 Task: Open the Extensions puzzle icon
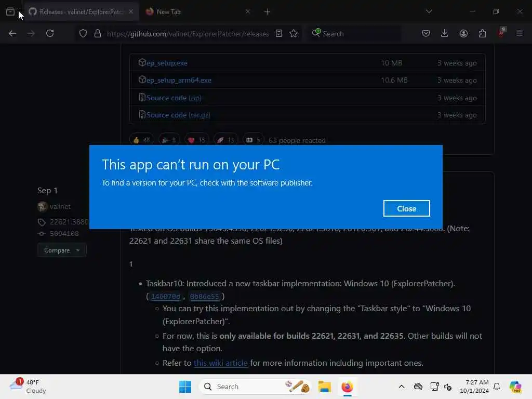[x=482, y=34]
